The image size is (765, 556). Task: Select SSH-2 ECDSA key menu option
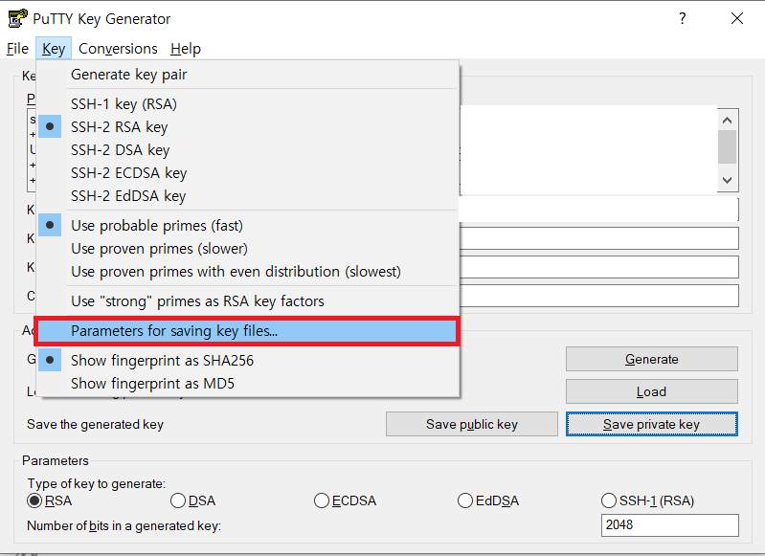[247, 172]
